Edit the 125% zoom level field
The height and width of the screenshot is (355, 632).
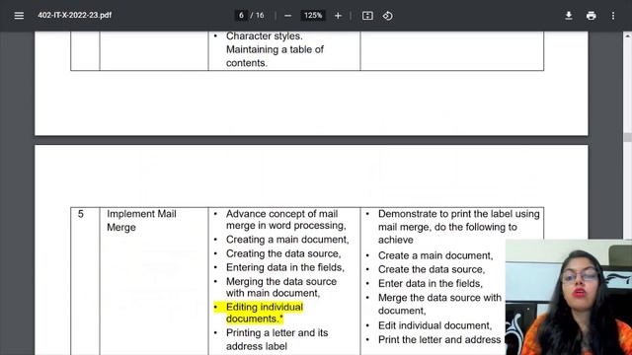[x=313, y=16]
